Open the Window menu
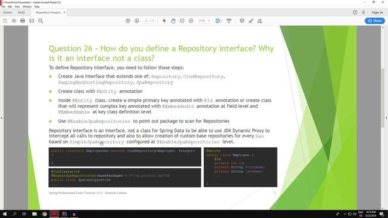This screenshot has width=388, height=218. (27, 7)
